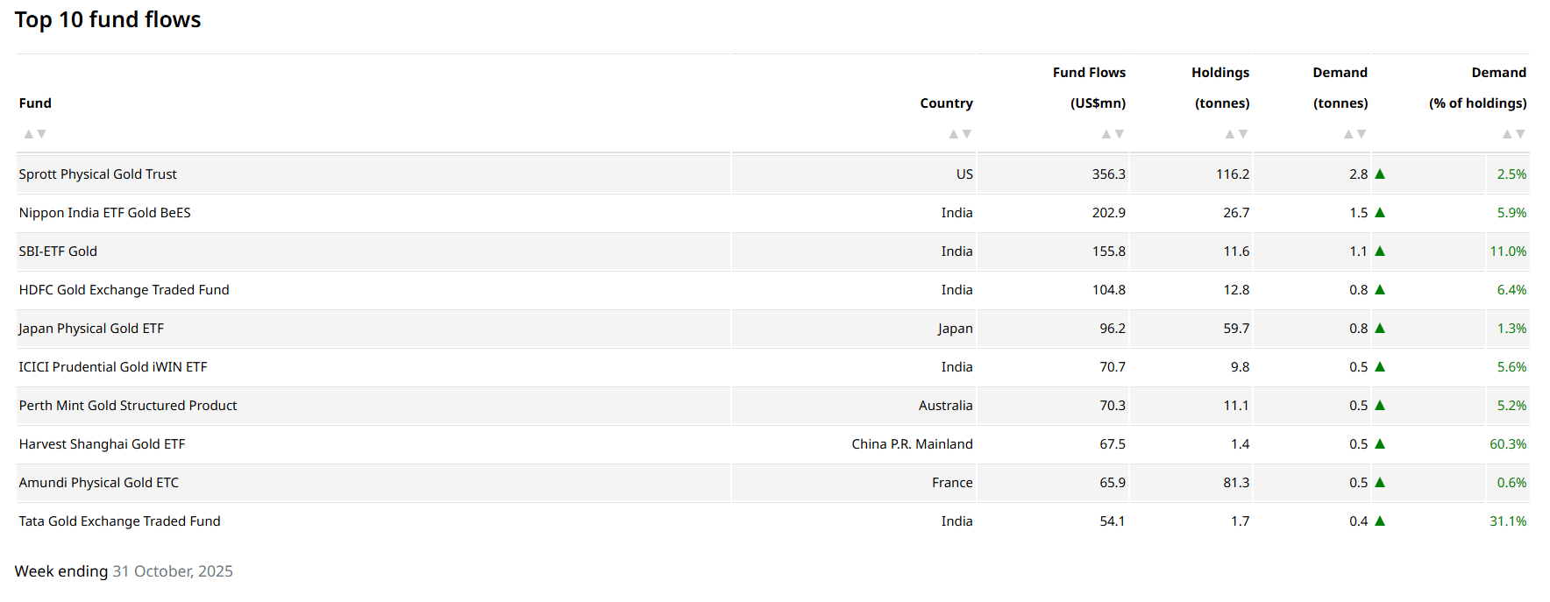Click the 31 October, 2025 date text
The width and height of the screenshot is (1550, 602).
[x=173, y=571]
